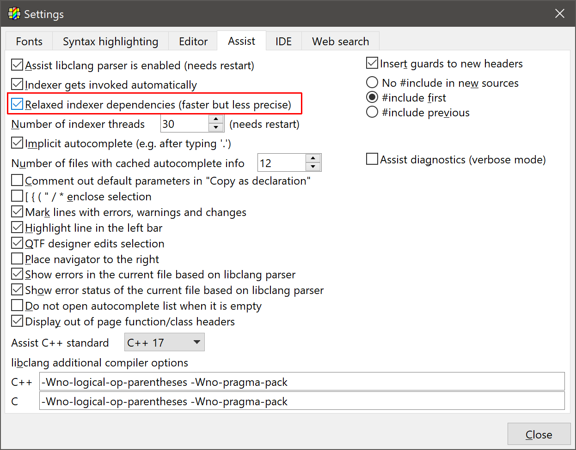Enable Place navigator to the right
576x450 pixels.
point(17,259)
